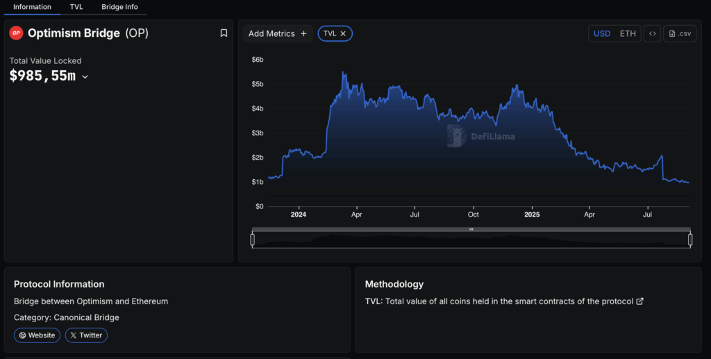Switch to the Information tab
Viewport: 711px width, 359px height.
pos(32,7)
